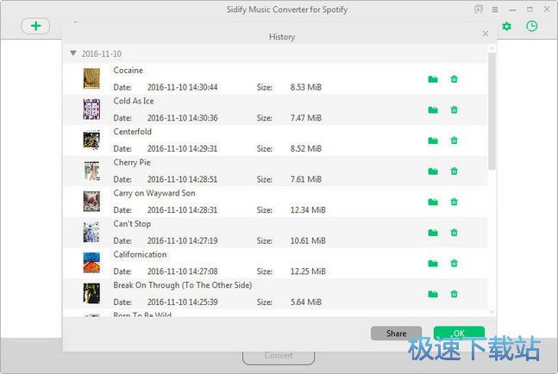Select the Cold As Ice track title
This screenshot has height=374, width=558.
coord(134,101)
